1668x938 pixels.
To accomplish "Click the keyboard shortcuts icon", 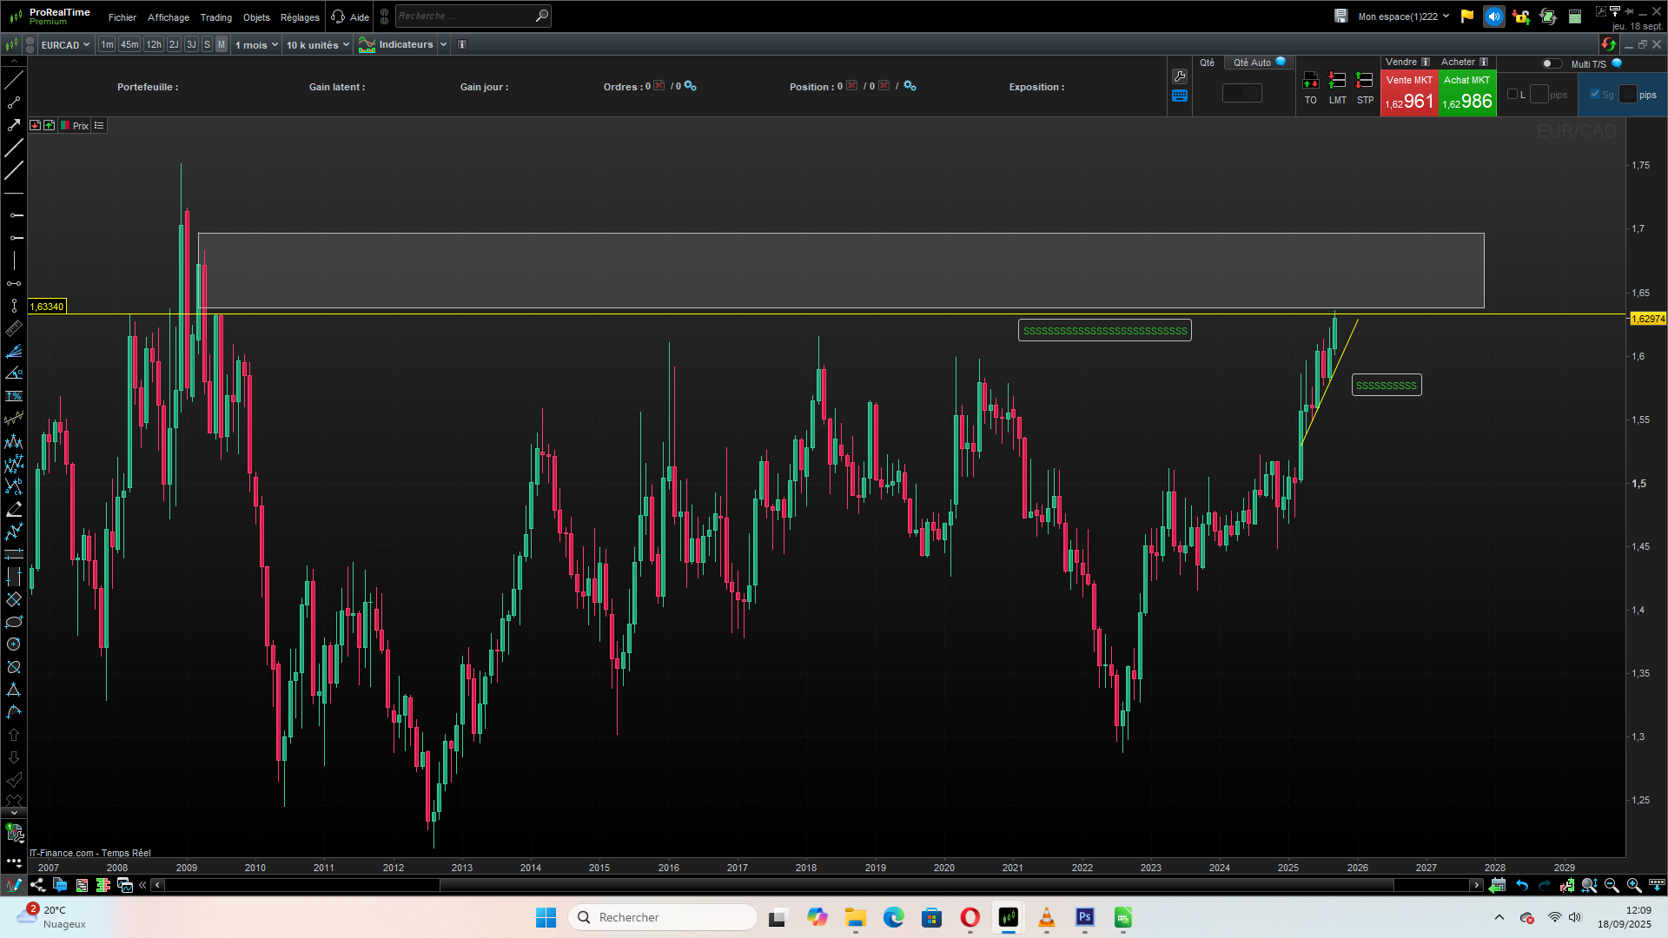I will click(1179, 96).
